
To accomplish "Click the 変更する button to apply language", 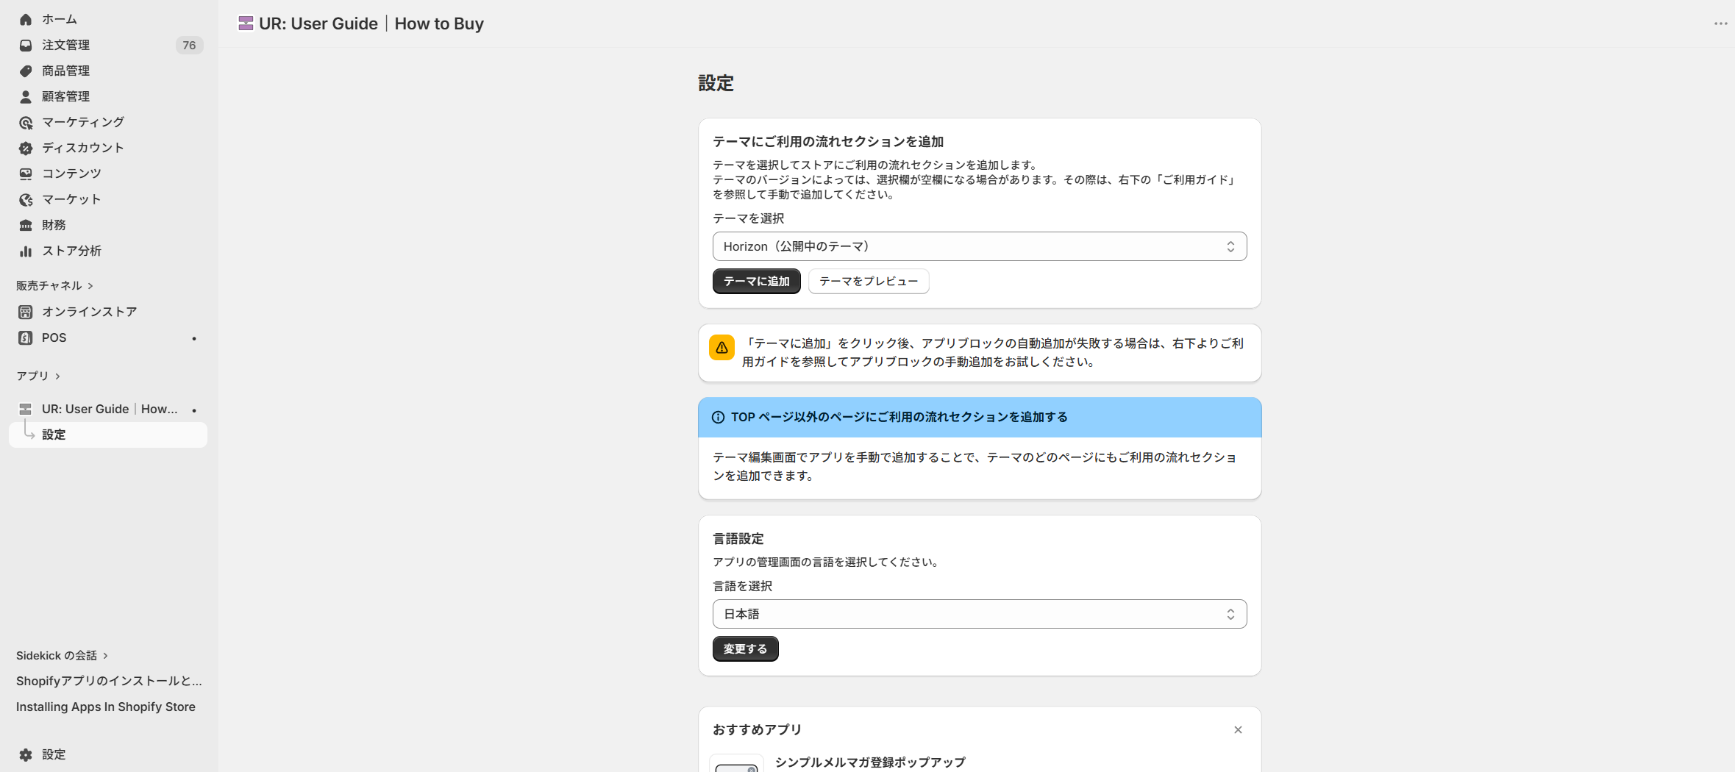I will pos(745,648).
